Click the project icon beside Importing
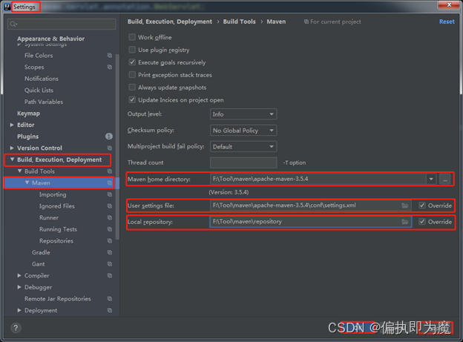Screen dimensions: 463x342 click(x=110, y=194)
